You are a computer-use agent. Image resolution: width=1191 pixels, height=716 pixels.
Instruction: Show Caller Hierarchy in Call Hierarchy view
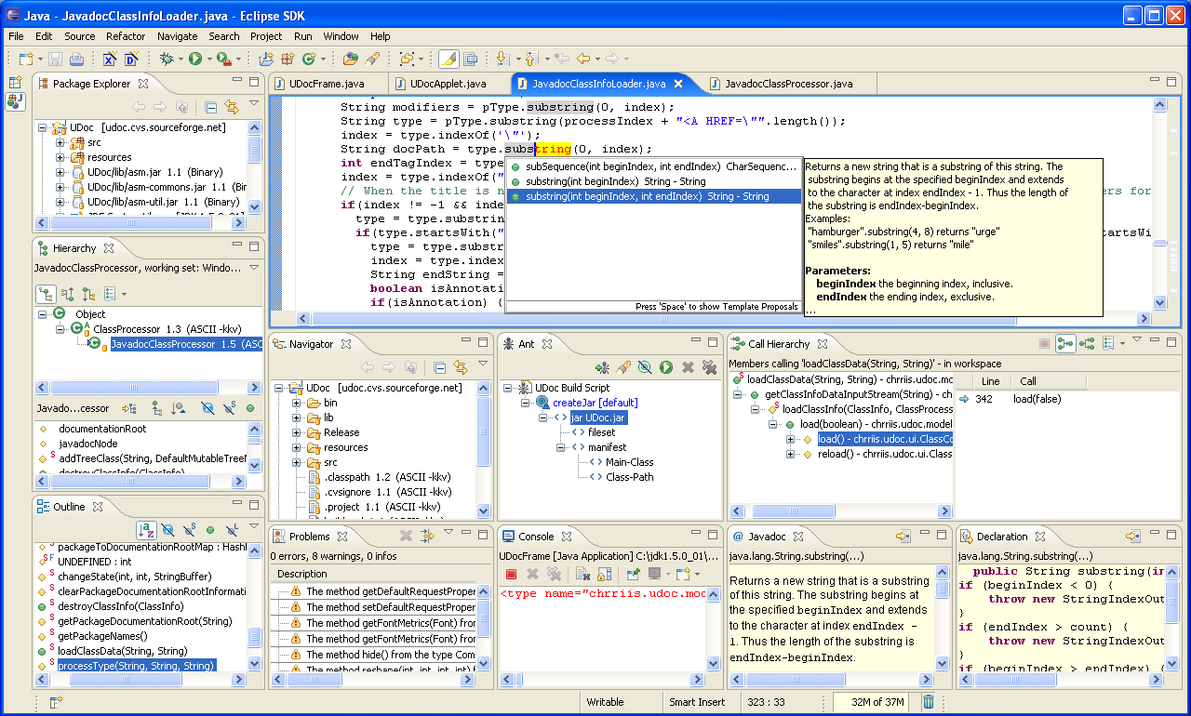(x=1065, y=343)
